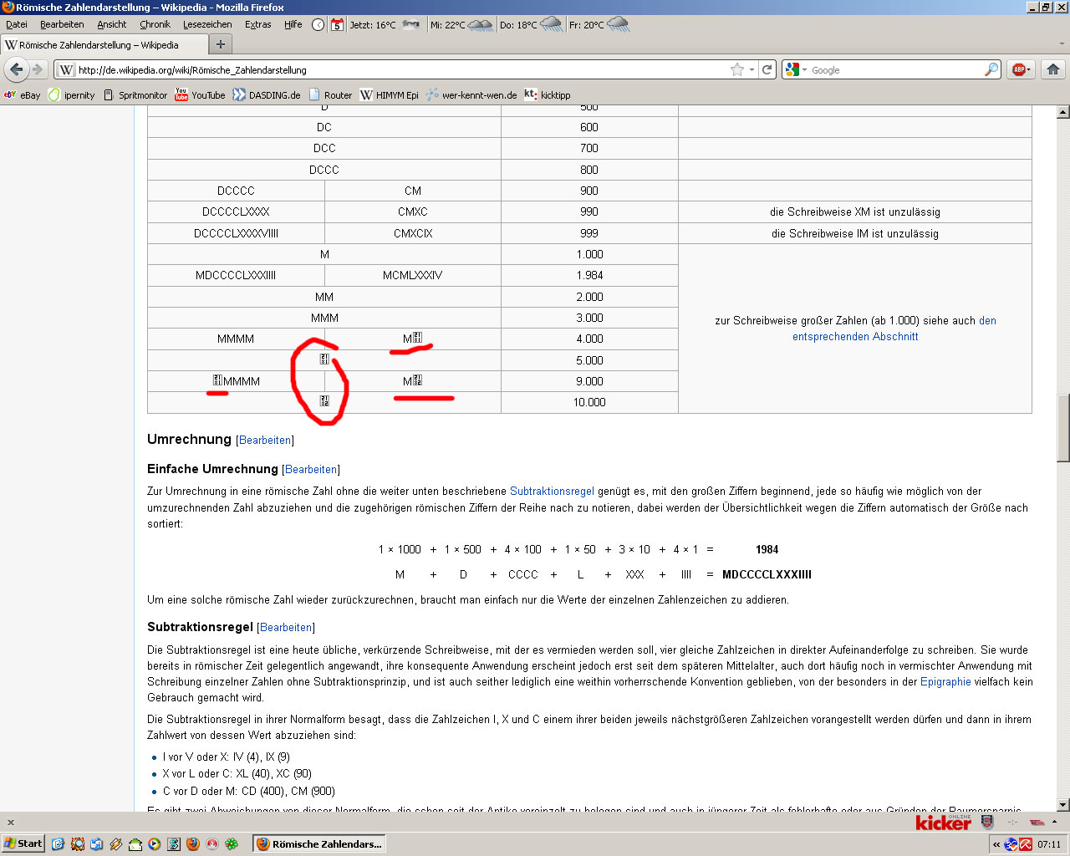Click the calendar icon showing 5
Screen dimensions: 1070x856
point(337,24)
